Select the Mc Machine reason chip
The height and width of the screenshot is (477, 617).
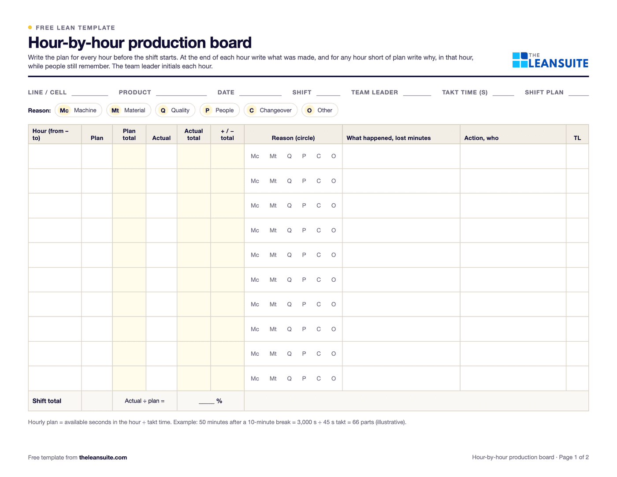click(78, 110)
